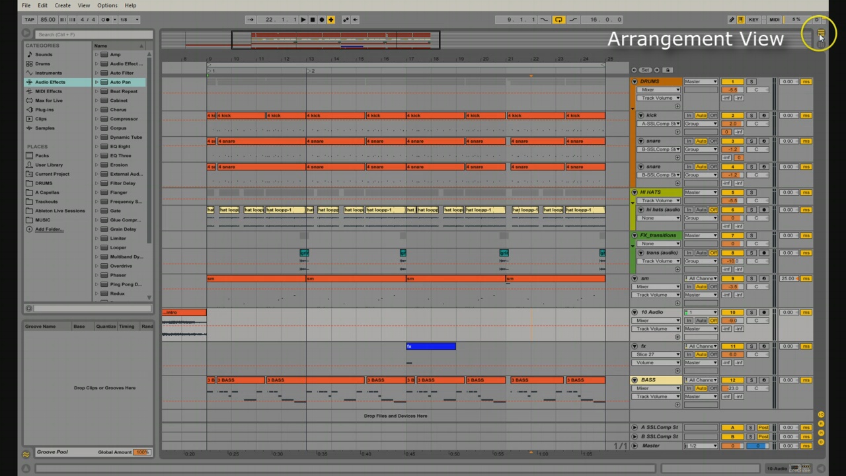
Task: Open DRUMS output routing Master dropdown
Action: [701, 82]
